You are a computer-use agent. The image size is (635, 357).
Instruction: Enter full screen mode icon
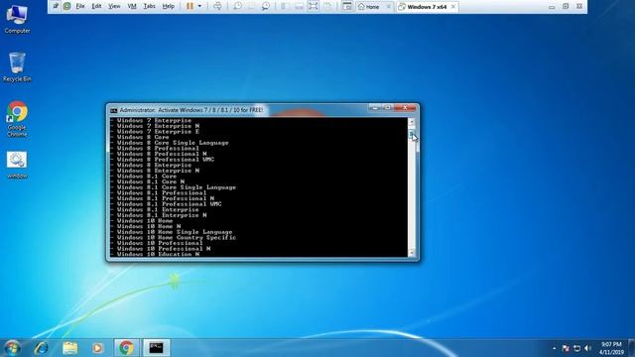click(x=314, y=6)
